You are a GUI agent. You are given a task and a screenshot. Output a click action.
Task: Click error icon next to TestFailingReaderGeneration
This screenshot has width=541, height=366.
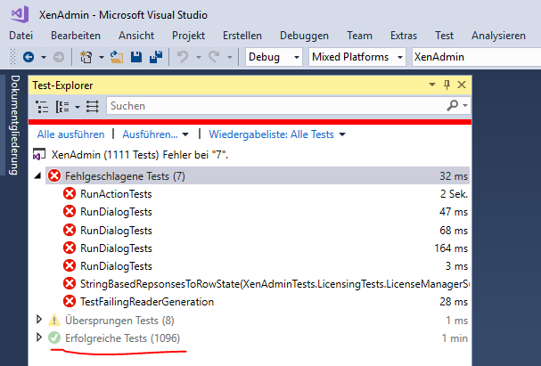coord(70,301)
